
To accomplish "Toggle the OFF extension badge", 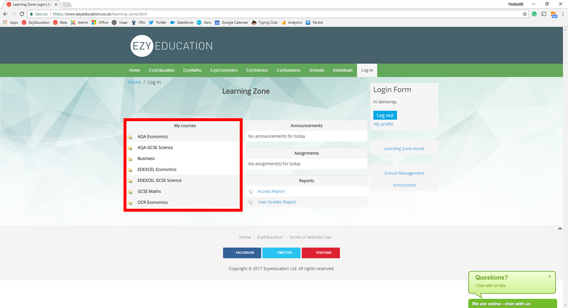I will (x=554, y=15).
